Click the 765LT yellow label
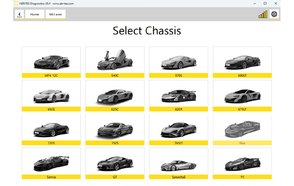Image resolution: width=294 pixels, height=186 pixels. pos(179,143)
